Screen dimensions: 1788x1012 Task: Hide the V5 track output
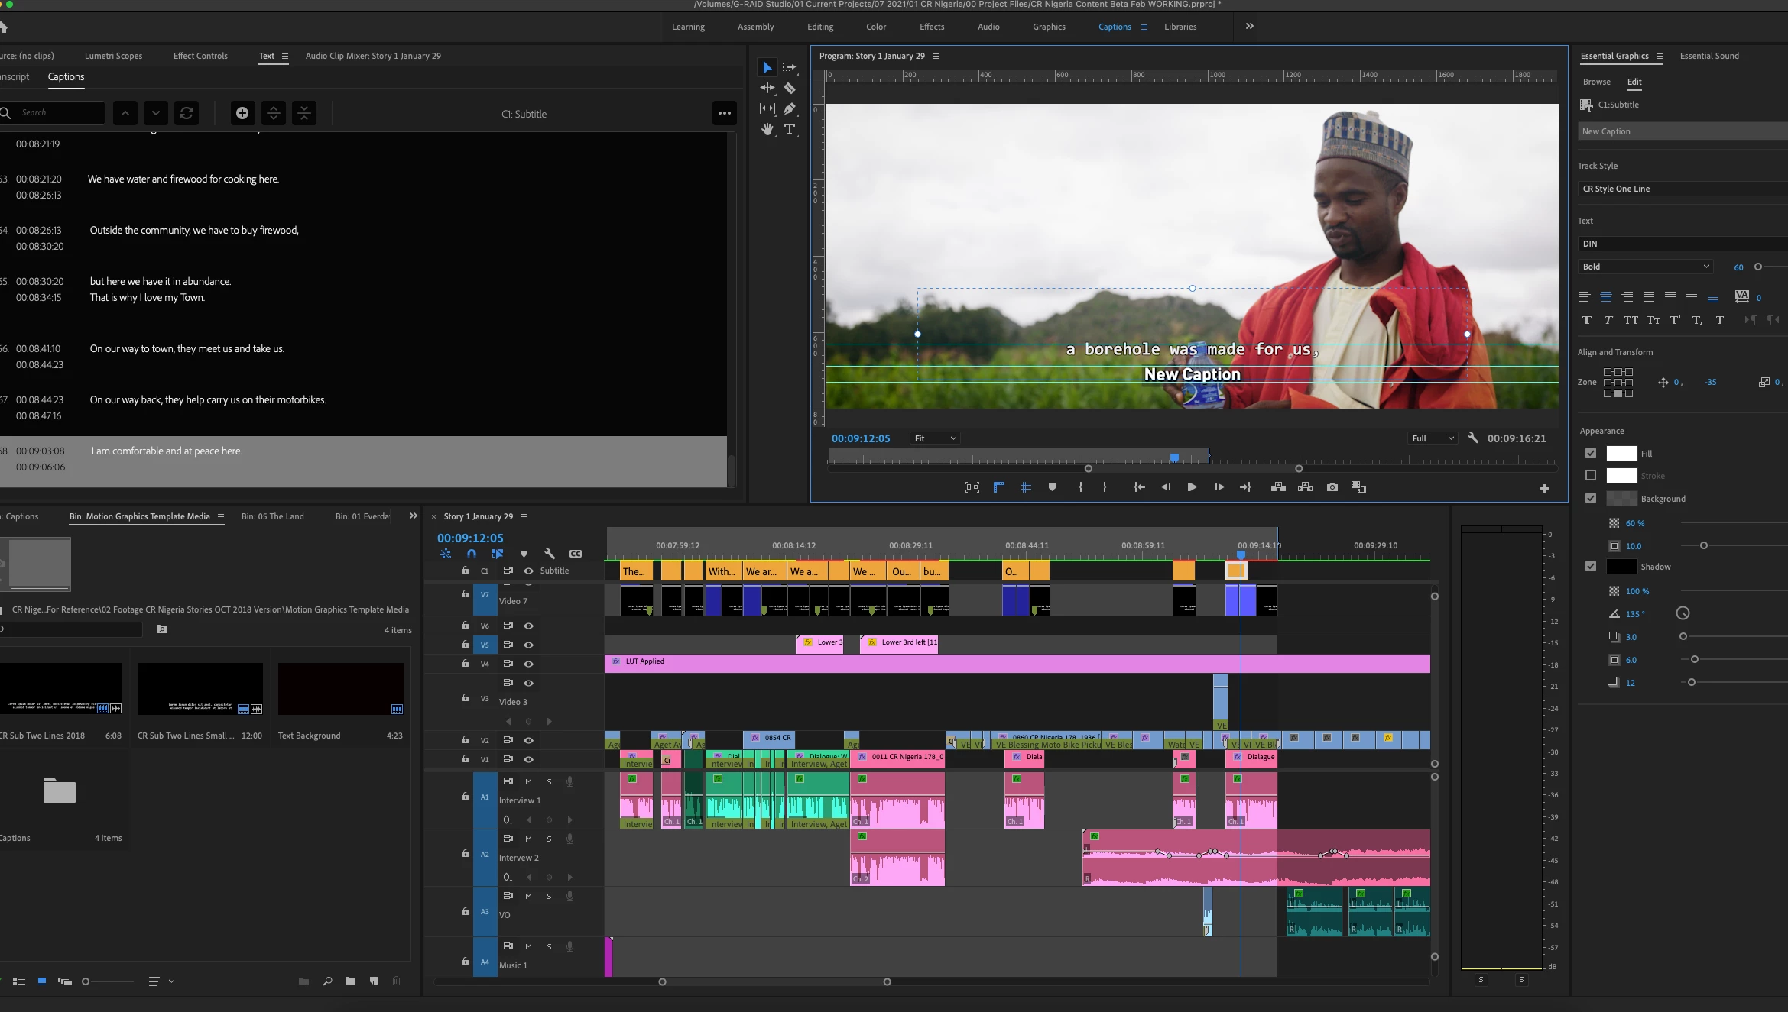pyautogui.click(x=528, y=645)
